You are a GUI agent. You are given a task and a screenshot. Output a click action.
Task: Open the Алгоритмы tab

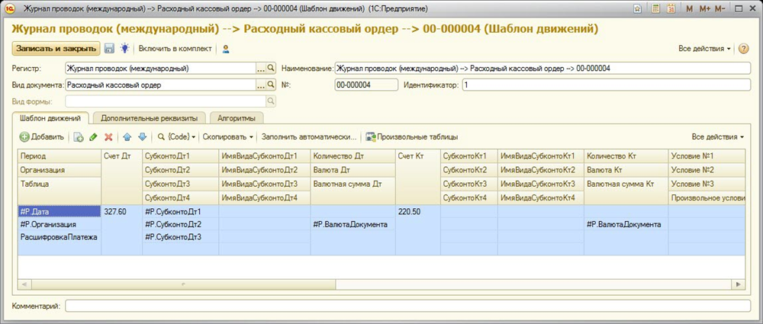point(236,118)
